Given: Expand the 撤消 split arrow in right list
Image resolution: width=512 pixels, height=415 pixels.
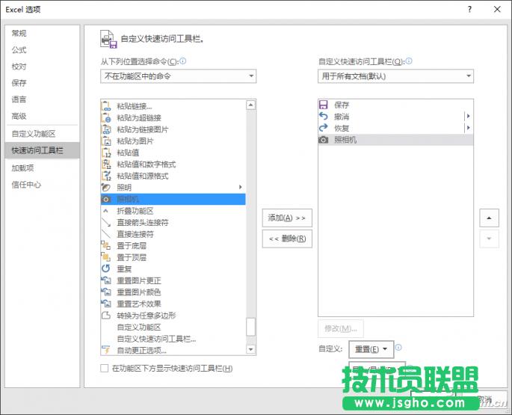Looking at the screenshot, I should [468, 116].
